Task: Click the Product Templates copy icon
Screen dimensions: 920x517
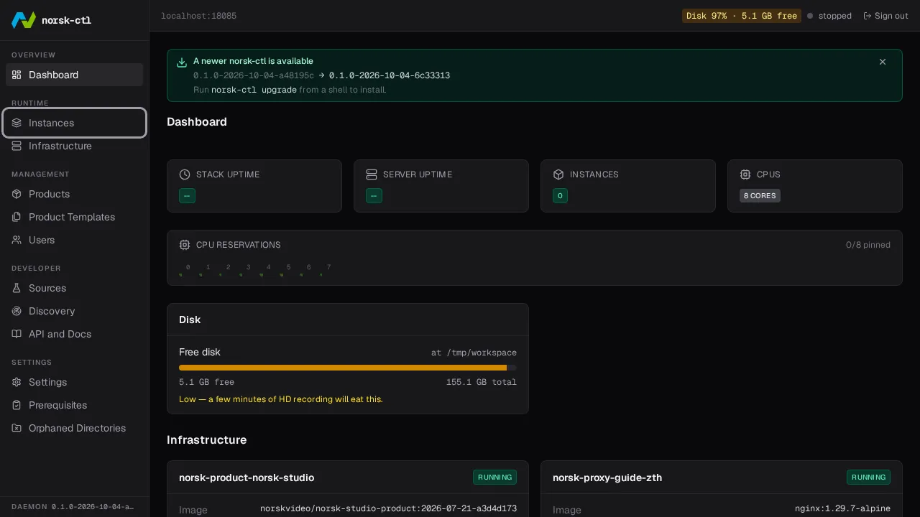Action: 17,217
